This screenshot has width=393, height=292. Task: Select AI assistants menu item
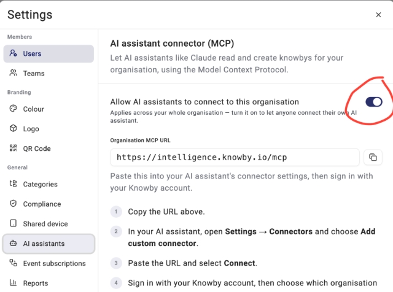click(x=49, y=244)
